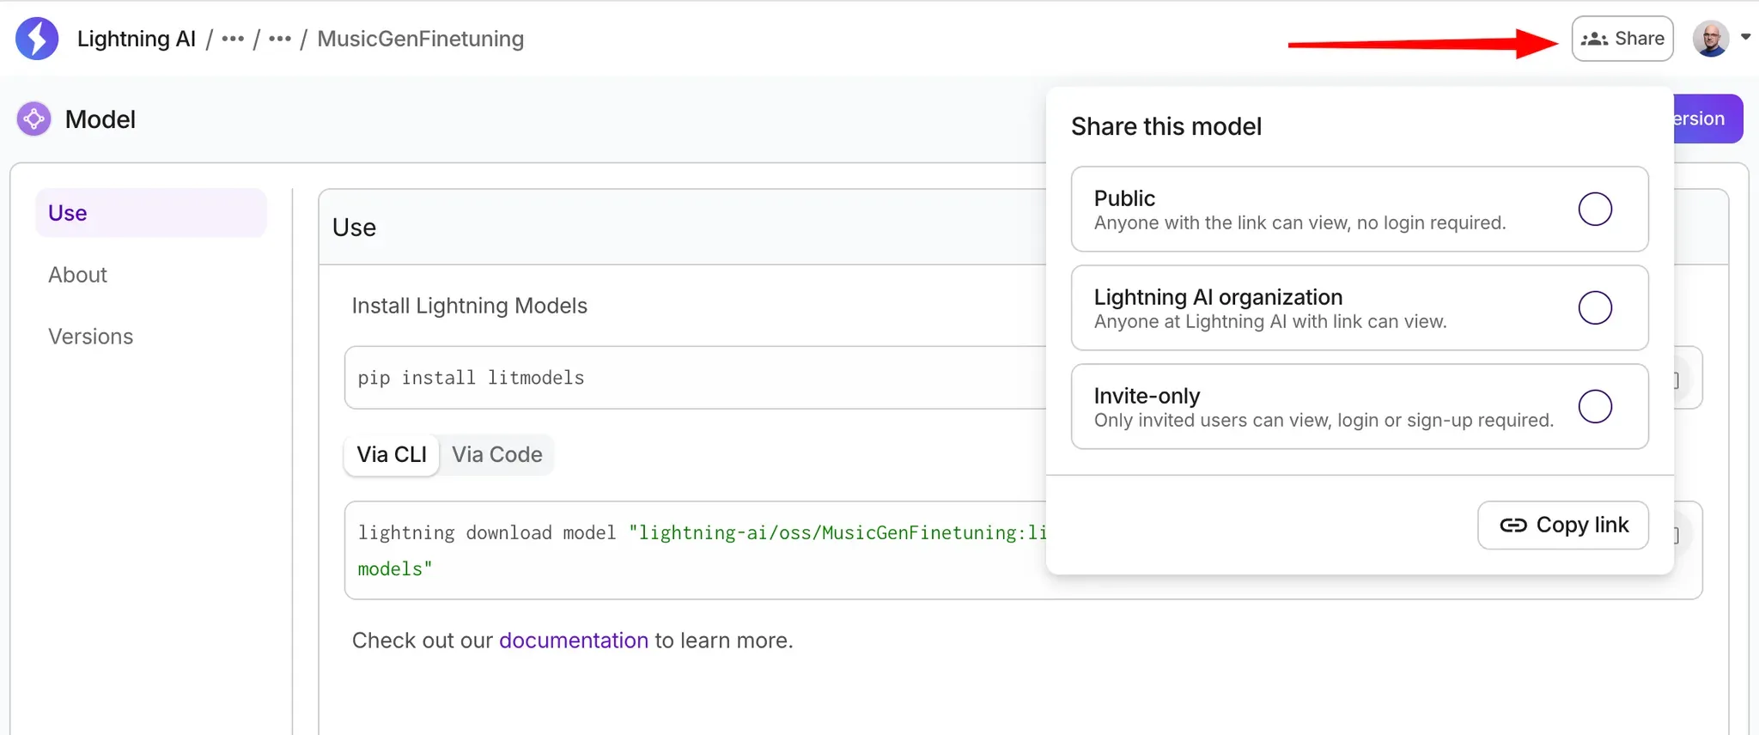Screen dimensions: 1759x735
Task: Click the partially hidden purple version button
Action: click(x=1708, y=118)
